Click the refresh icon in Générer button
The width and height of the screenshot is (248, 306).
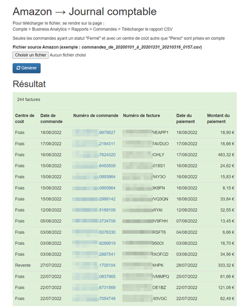(x=19, y=68)
